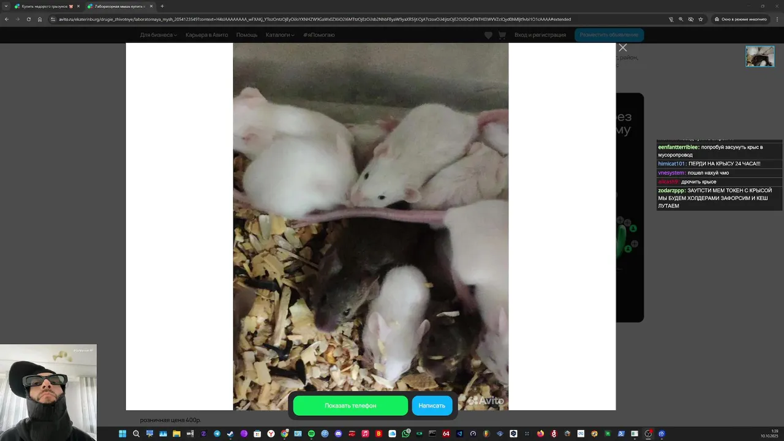Screen dimensions: 784x441
Task: Click the green Показать телефон button
Action: (350, 405)
